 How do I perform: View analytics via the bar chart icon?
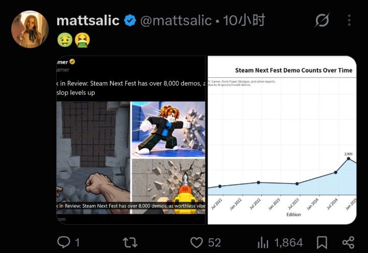tap(263, 242)
